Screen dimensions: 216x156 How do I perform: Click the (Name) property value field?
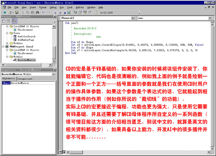(x=33, y=83)
